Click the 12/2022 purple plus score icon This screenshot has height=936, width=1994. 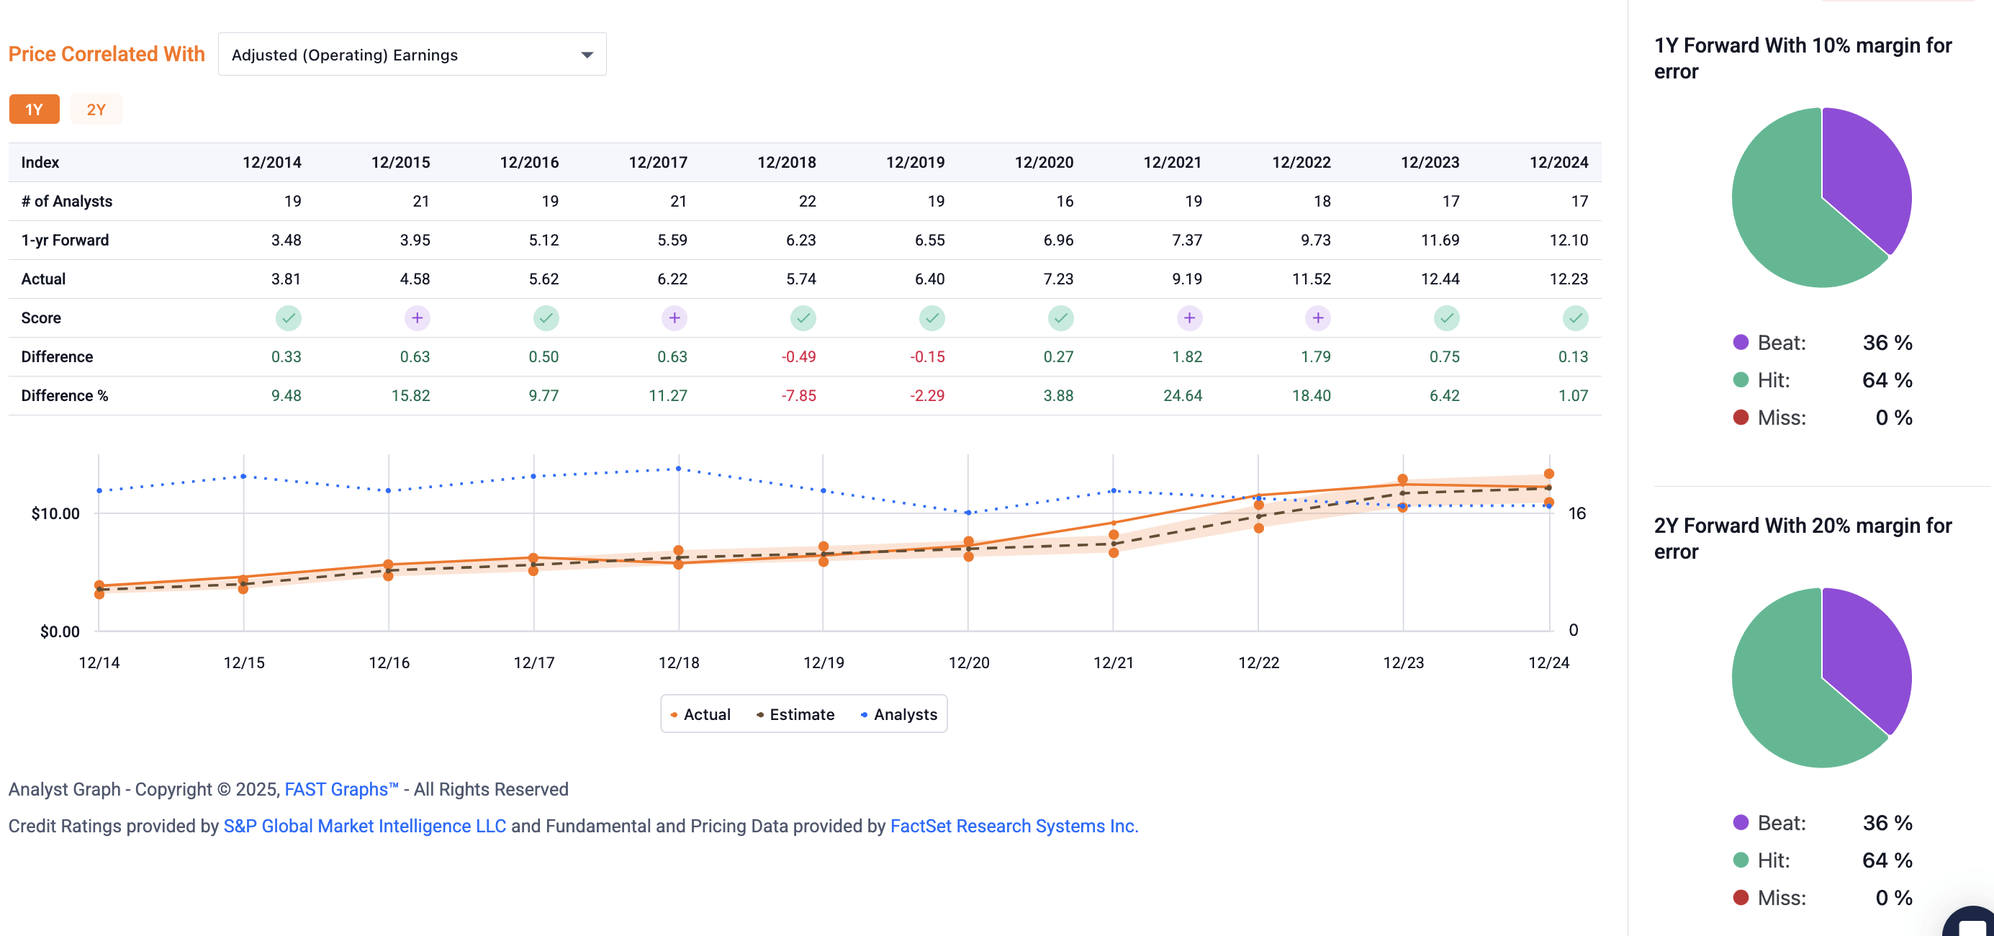click(1317, 318)
